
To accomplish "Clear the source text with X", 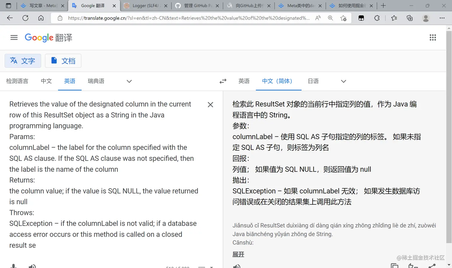I will [210, 104].
